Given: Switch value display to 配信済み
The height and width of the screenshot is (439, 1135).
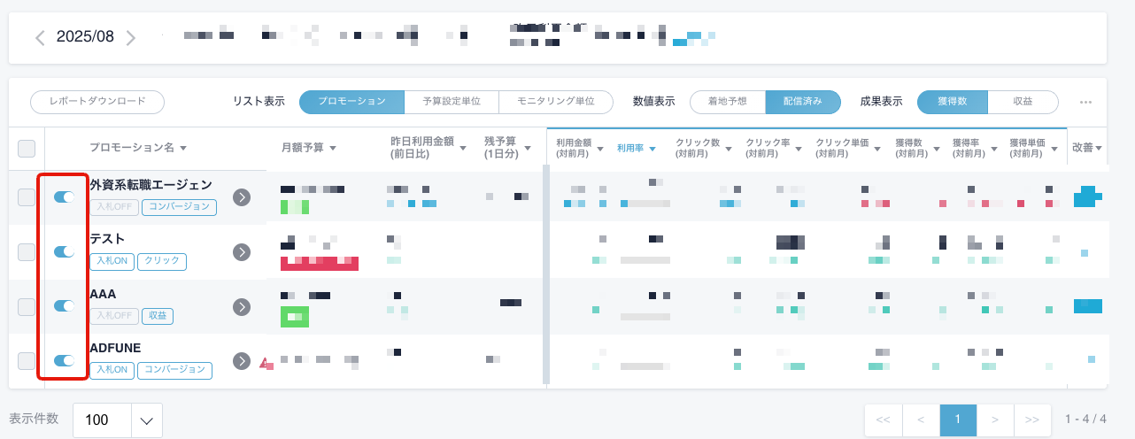Looking at the screenshot, I should [802, 102].
